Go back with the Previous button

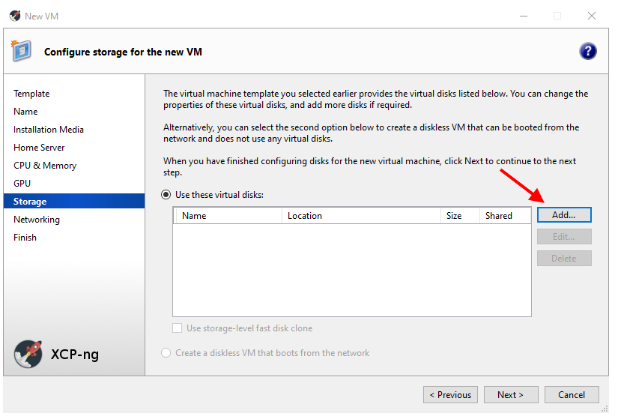(x=450, y=395)
